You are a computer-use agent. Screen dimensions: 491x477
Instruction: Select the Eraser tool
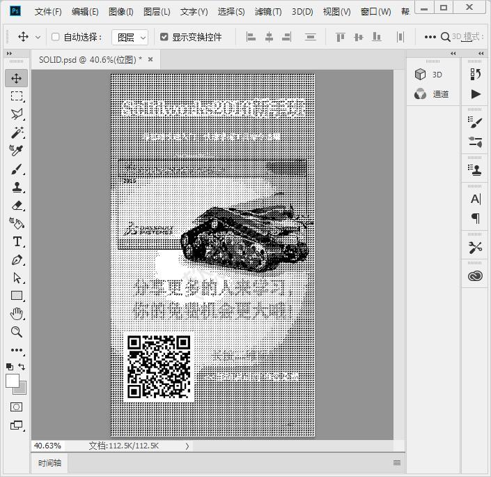point(17,205)
